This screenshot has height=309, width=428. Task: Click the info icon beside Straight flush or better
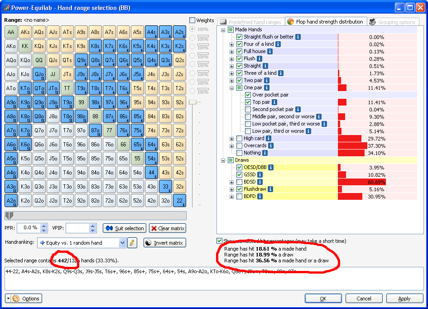tap(298, 37)
